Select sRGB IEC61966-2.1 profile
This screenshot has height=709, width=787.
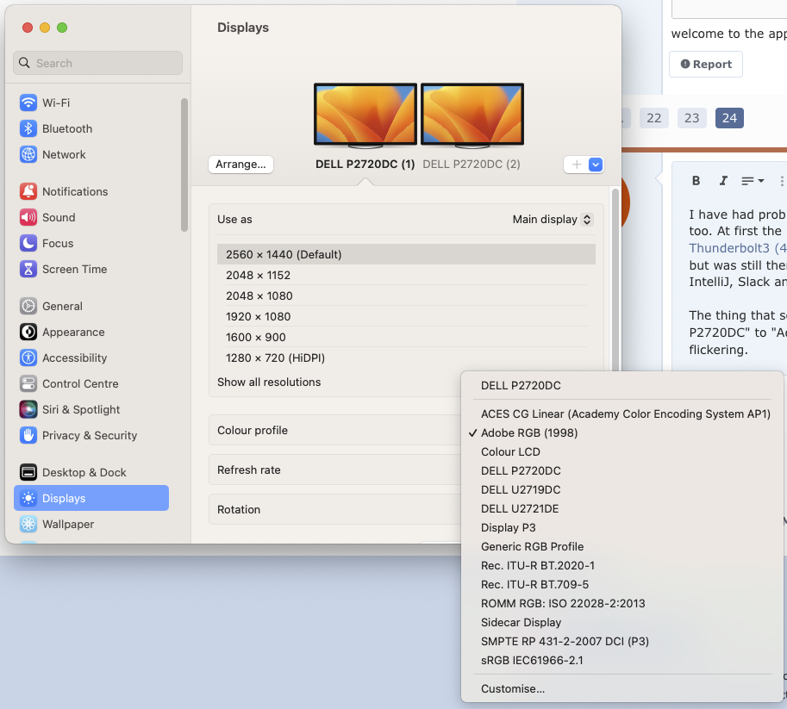(621, 661)
